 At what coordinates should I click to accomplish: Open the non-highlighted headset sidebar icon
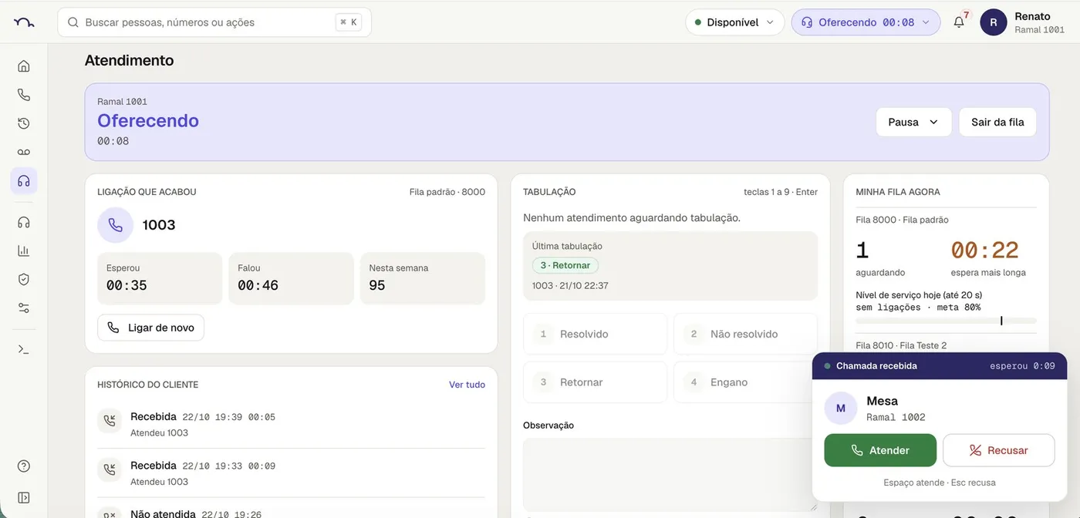24,222
